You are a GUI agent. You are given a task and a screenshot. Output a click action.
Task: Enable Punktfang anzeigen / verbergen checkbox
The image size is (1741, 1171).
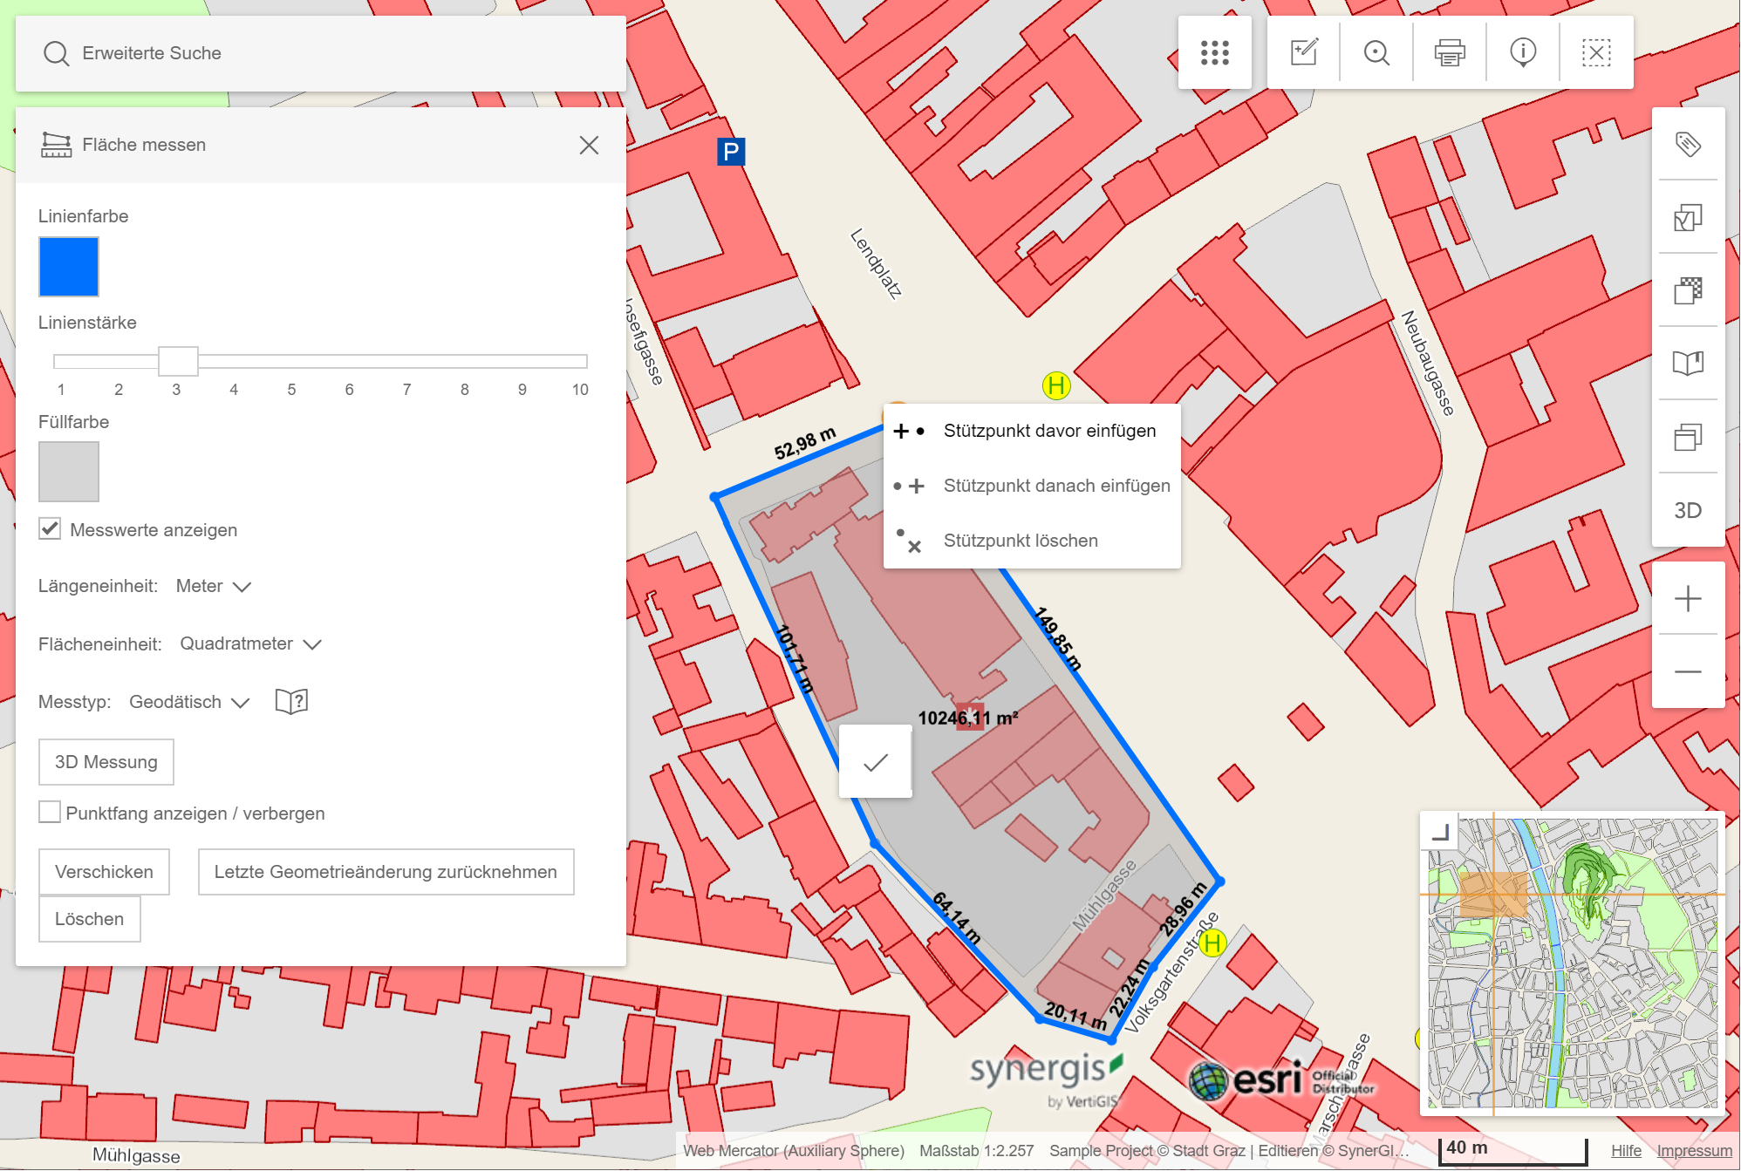tap(50, 813)
